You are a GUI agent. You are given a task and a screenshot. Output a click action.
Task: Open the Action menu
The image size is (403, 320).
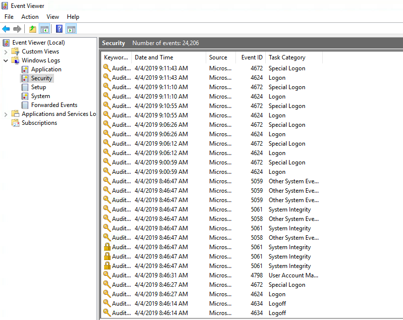30,17
